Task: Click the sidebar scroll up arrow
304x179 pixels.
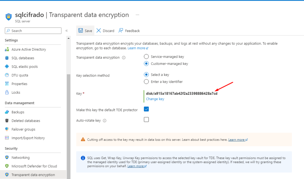Action: [x=69, y=38]
